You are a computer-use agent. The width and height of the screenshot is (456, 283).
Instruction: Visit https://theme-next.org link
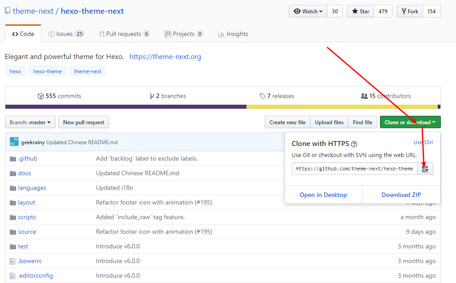pos(165,56)
